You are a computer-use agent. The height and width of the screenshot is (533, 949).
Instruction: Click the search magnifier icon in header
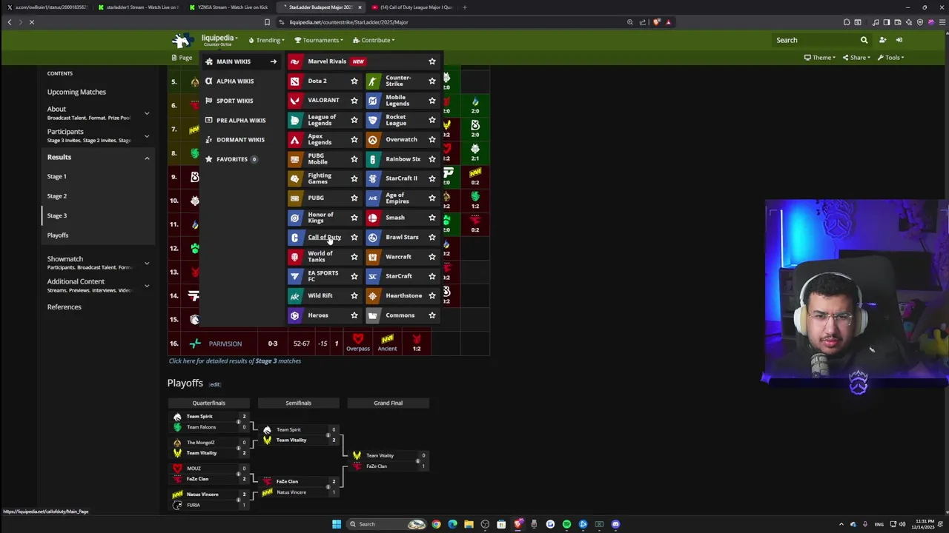864,40
